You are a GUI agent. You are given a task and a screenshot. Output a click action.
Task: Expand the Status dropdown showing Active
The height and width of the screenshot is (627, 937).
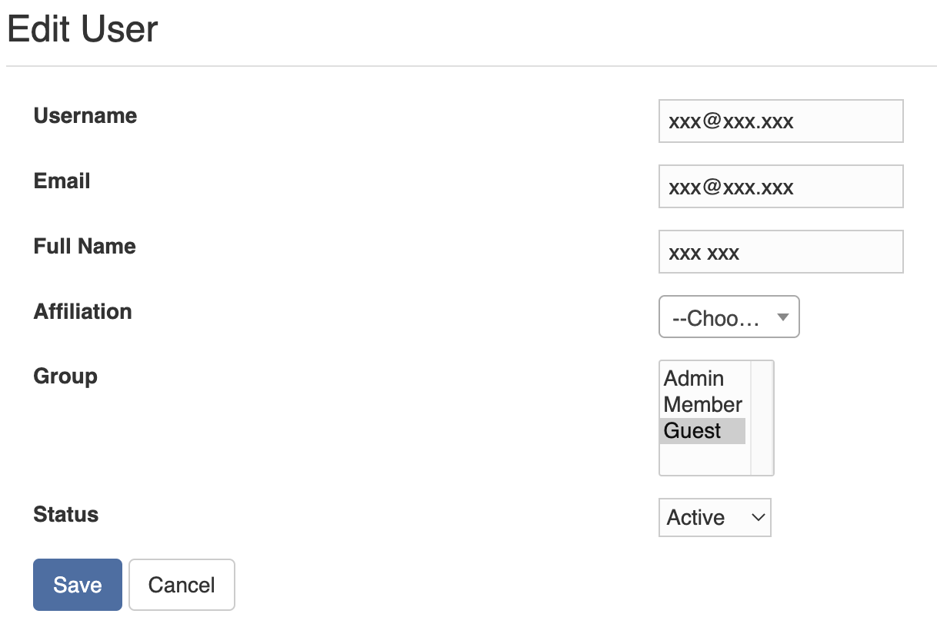[x=714, y=518]
